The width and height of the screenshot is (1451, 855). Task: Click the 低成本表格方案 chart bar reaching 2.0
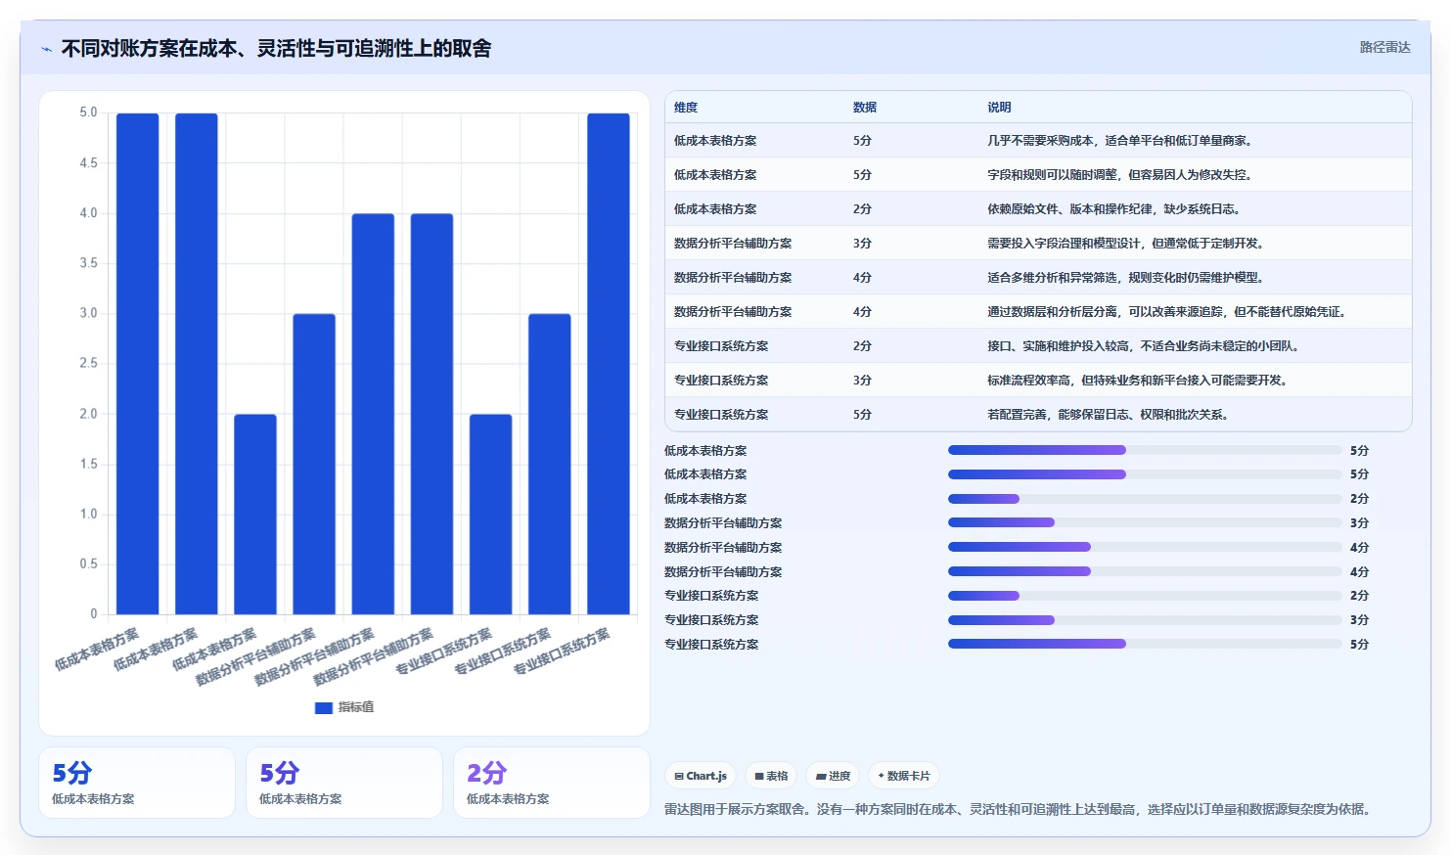click(255, 515)
